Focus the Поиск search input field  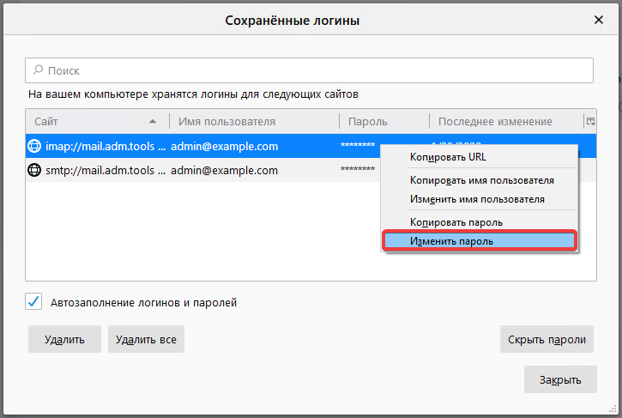(x=309, y=70)
